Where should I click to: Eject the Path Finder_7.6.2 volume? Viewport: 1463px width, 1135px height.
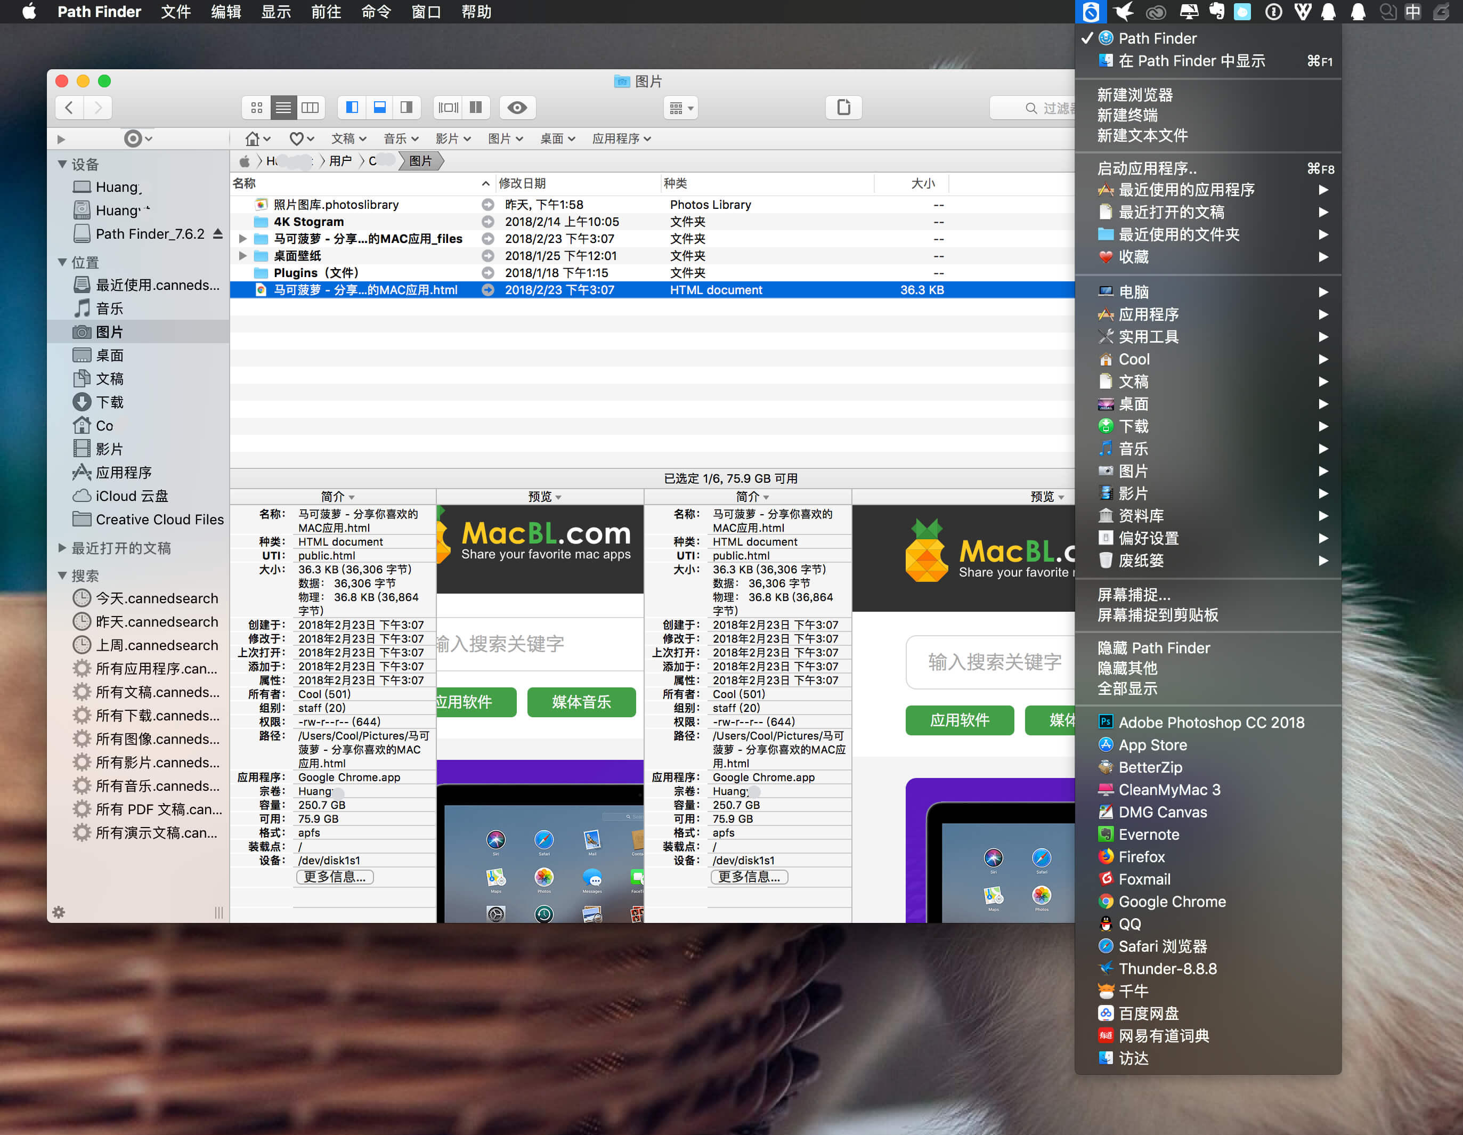coord(217,234)
